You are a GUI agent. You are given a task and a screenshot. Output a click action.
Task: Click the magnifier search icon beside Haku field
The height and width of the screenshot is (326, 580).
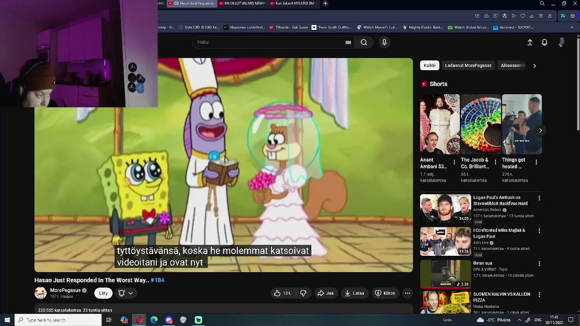[x=364, y=42]
